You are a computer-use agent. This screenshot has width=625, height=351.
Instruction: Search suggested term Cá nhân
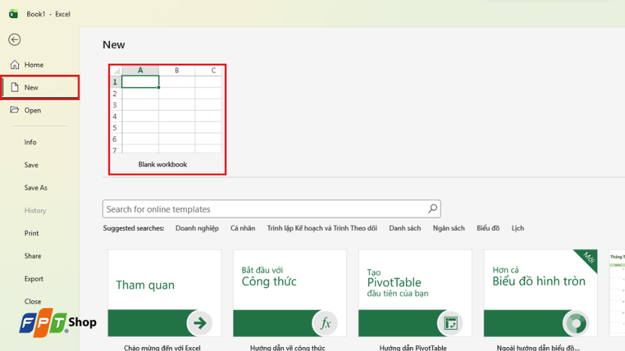point(243,228)
